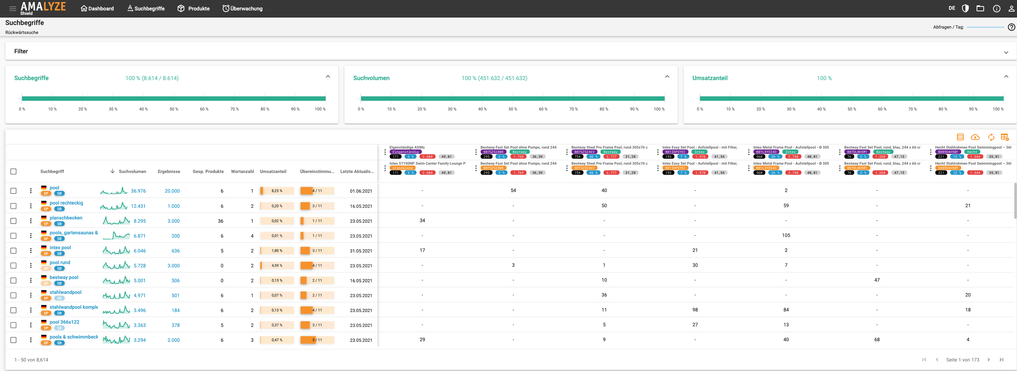The height and width of the screenshot is (371, 1017).
Task: Click the sort arrow beside Suchvolumen header
Action: point(112,171)
